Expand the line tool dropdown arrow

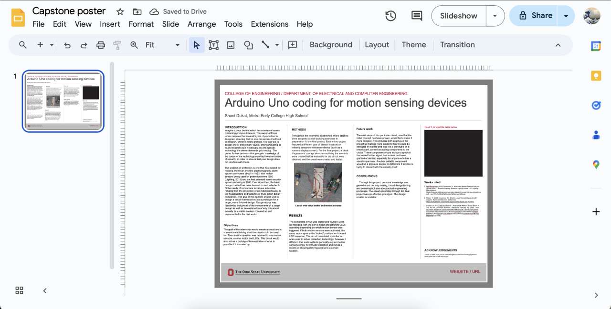(x=277, y=45)
